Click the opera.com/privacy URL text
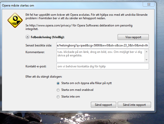 [51, 25]
